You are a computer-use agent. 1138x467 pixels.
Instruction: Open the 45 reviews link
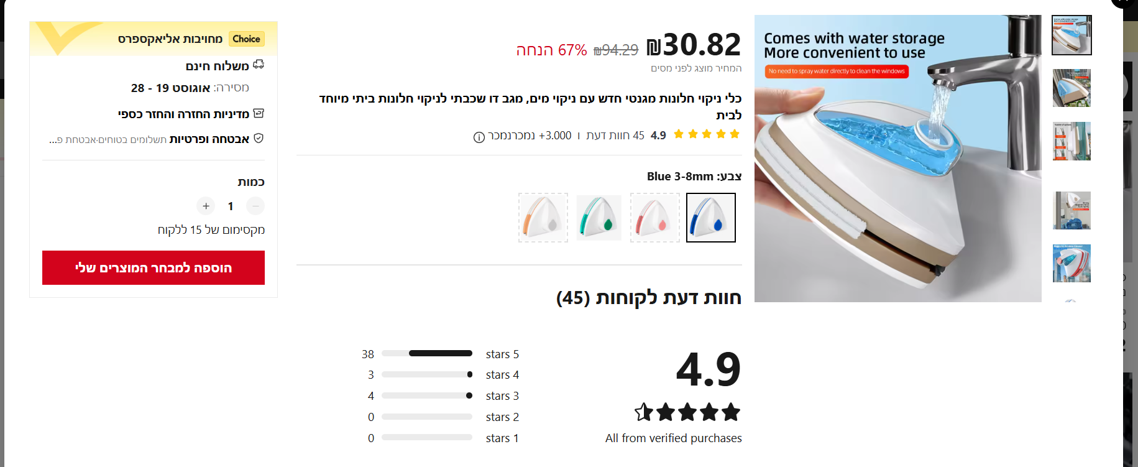pyautogui.click(x=615, y=136)
